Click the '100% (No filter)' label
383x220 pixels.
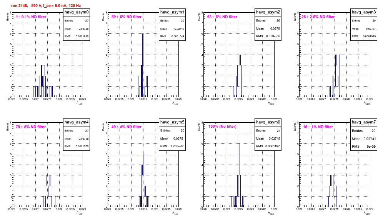222,127
